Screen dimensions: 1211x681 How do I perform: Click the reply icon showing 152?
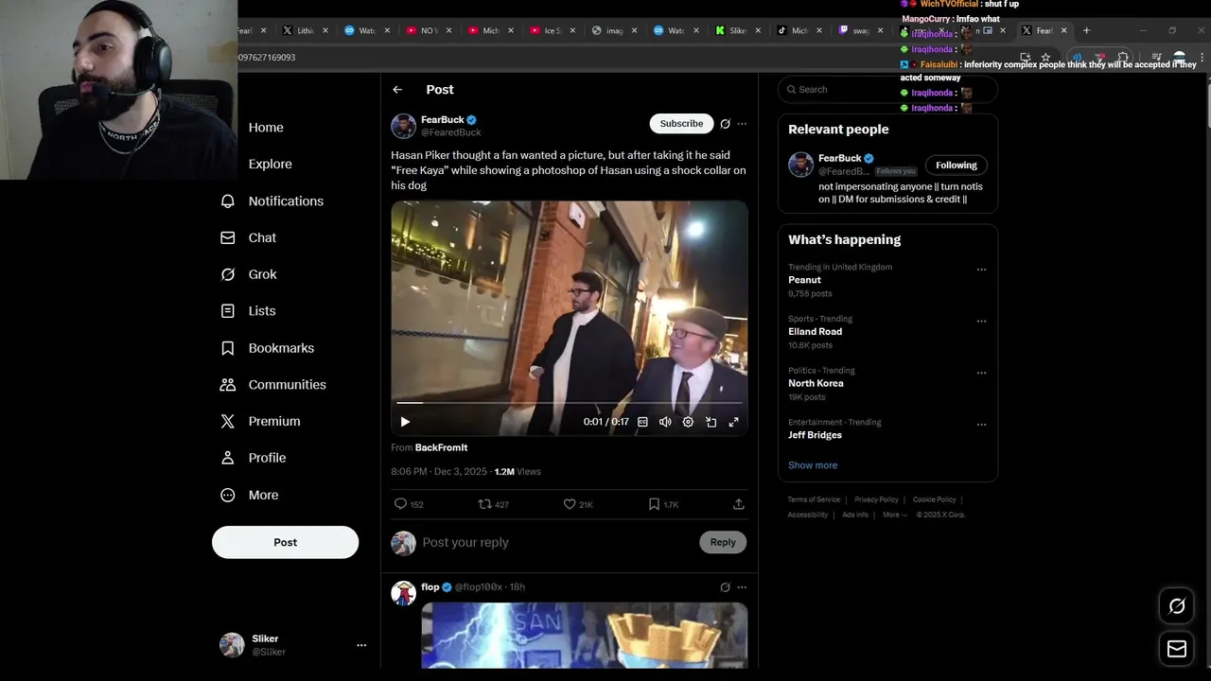point(400,504)
